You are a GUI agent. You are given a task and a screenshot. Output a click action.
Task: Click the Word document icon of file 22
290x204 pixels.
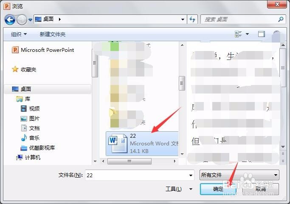coord(118,144)
